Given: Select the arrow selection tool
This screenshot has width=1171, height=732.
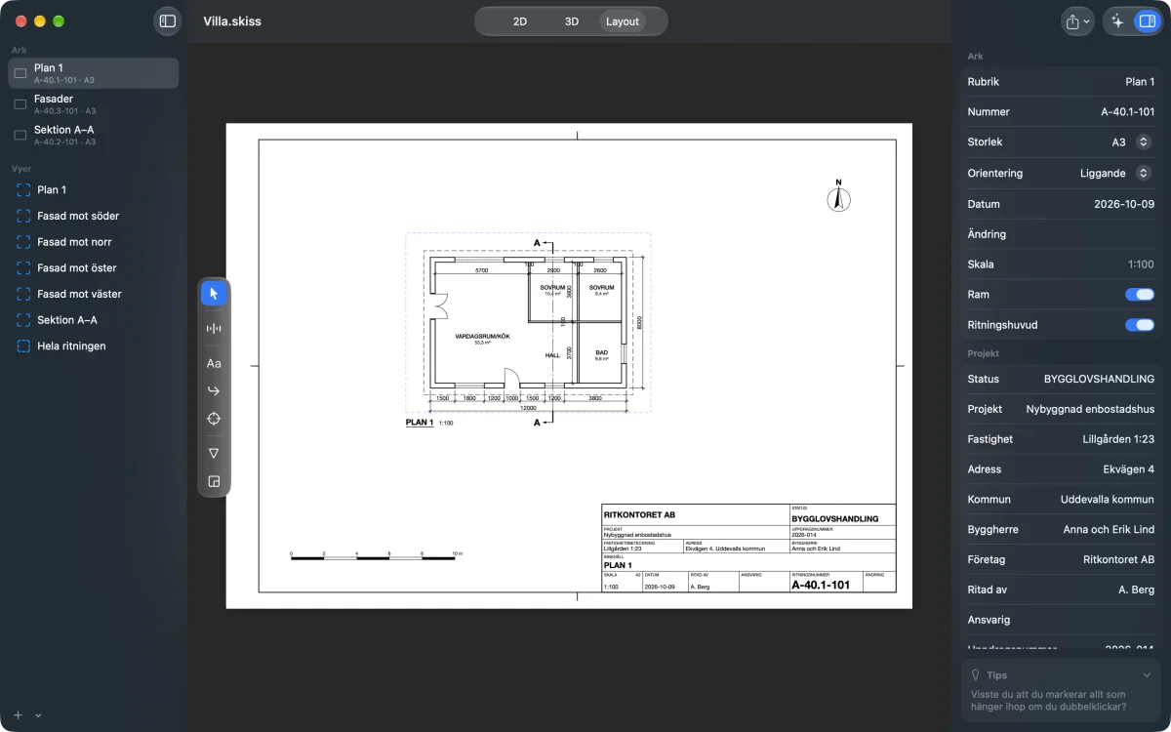Looking at the screenshot, I should (x=214, y=293).
